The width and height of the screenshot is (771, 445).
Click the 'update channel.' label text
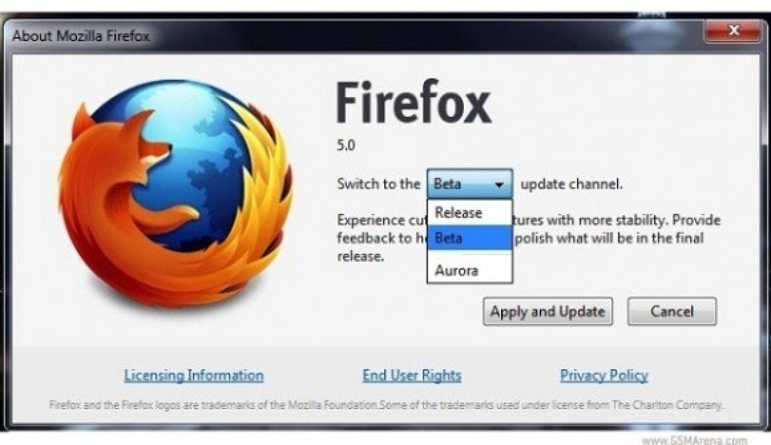(572, 185)
